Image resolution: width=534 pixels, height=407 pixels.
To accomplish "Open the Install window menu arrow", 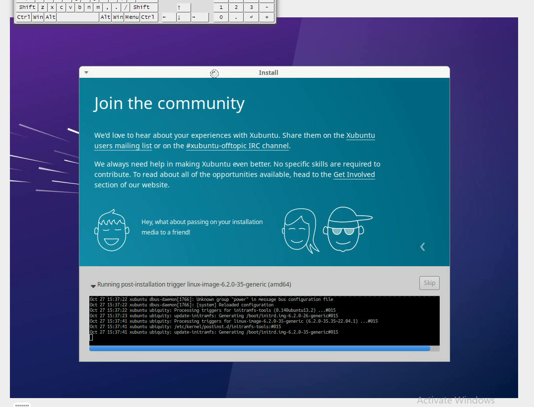I will pyautogui.click(x=86, y=72).
